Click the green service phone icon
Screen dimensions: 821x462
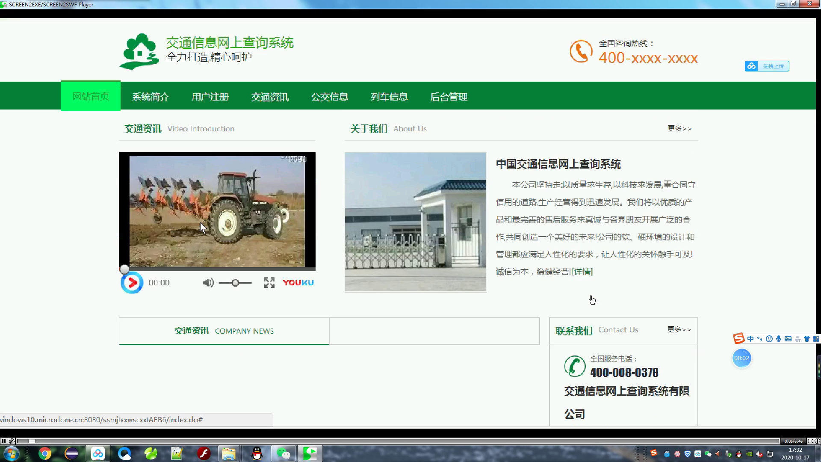[x=575, y=366]
